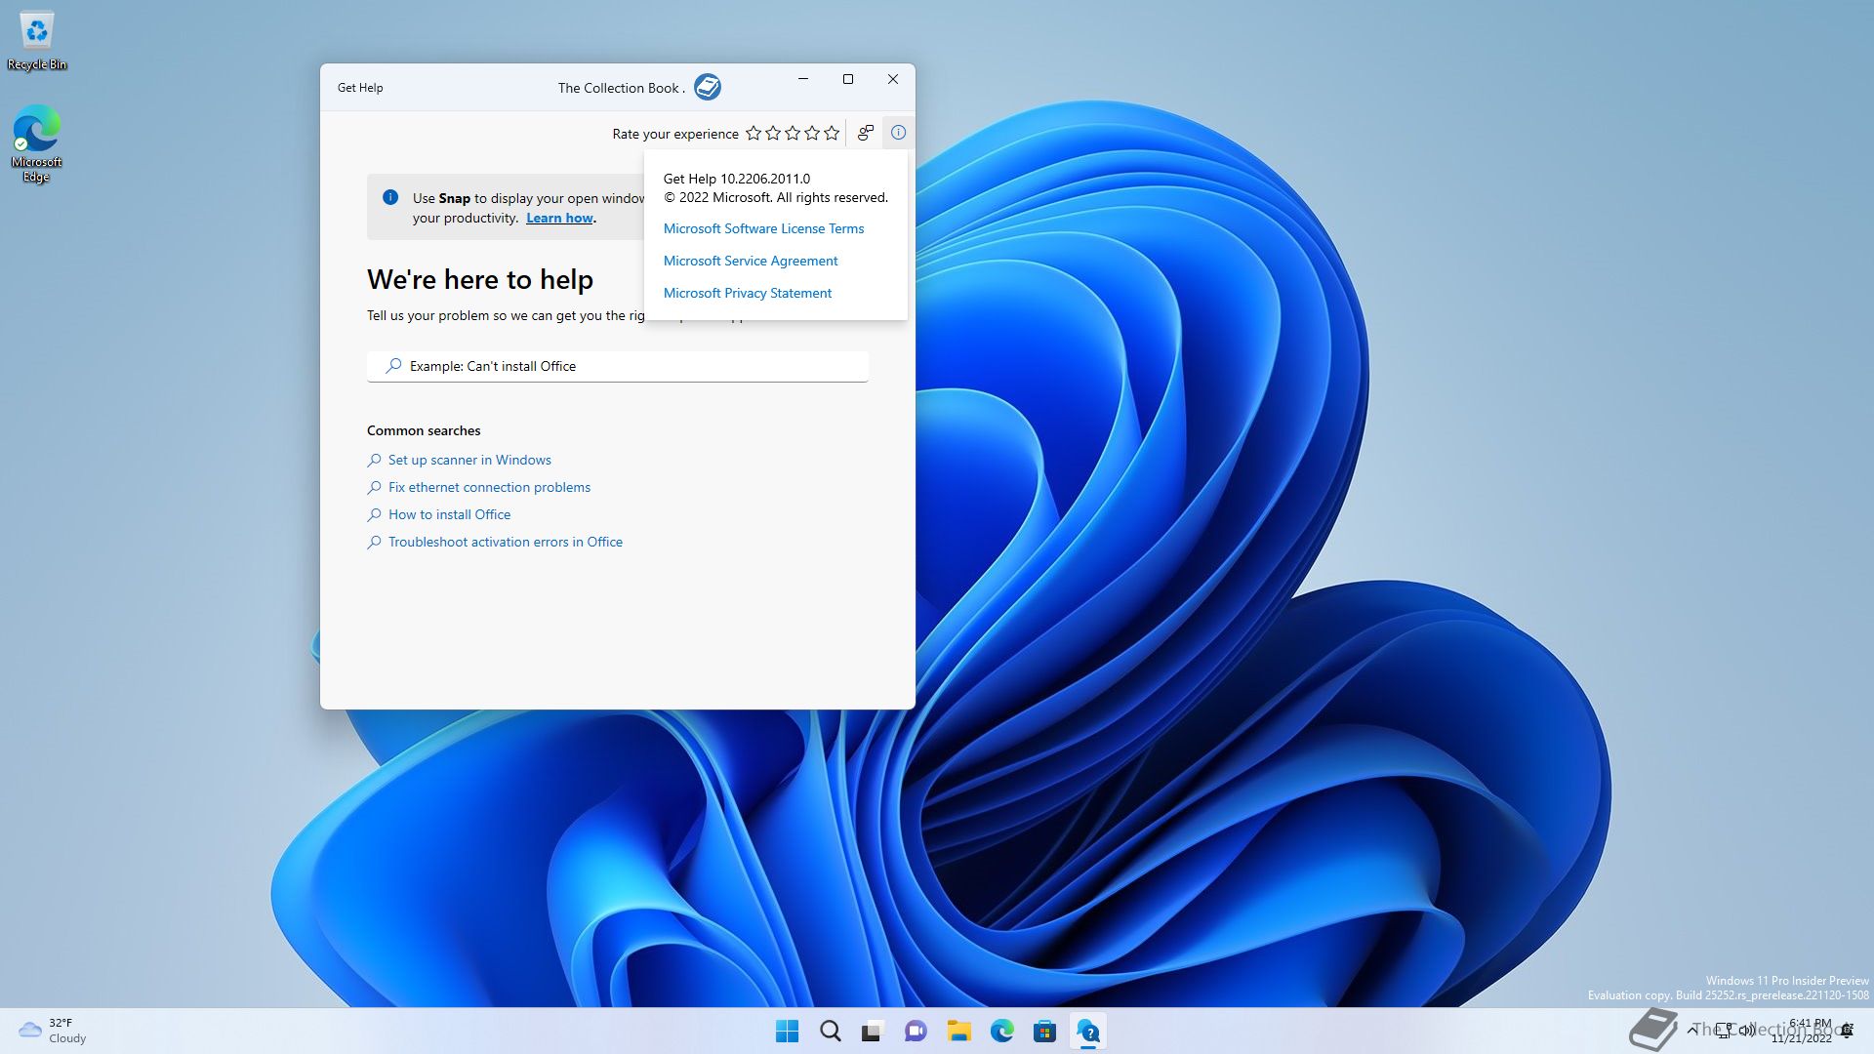Open Microsoft Privacy Statement link
The image size is (1874, 1054).
[x=748, y=293]
